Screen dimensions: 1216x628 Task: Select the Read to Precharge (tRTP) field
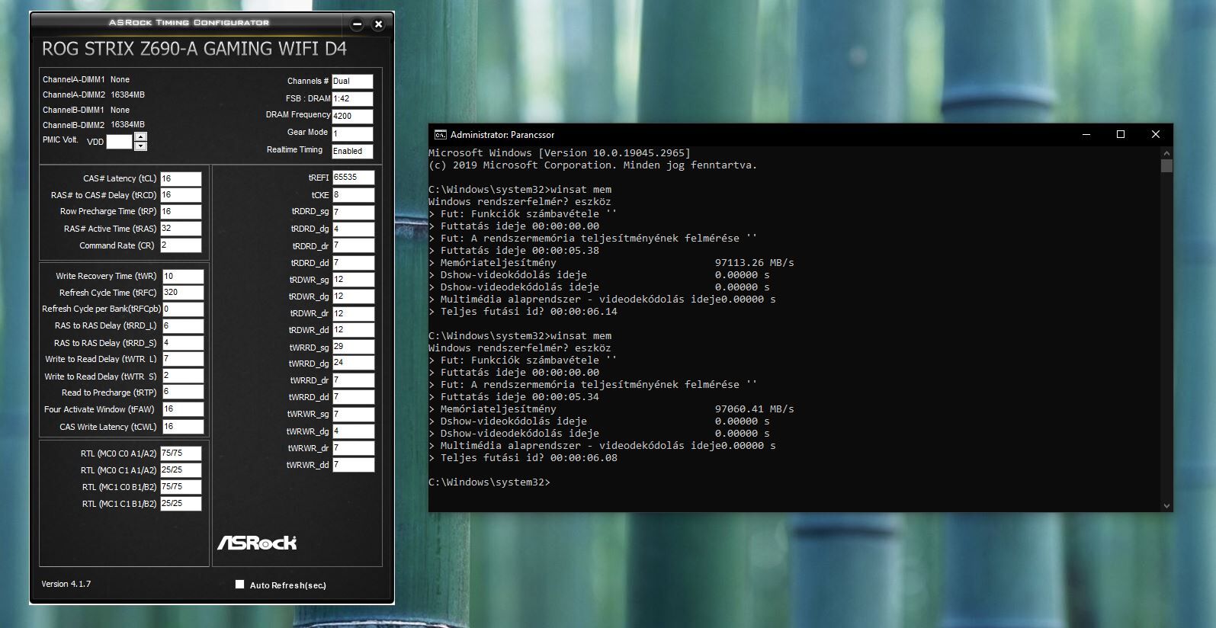click(183, 392)
